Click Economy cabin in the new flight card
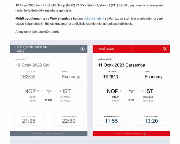The image size is (180, 144). click(x=153, y=77)
